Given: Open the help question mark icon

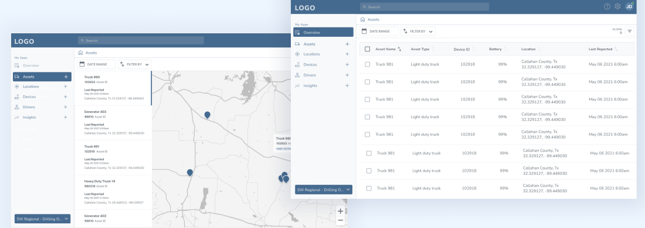Looking at the screenshot, I should pos(607,6).
